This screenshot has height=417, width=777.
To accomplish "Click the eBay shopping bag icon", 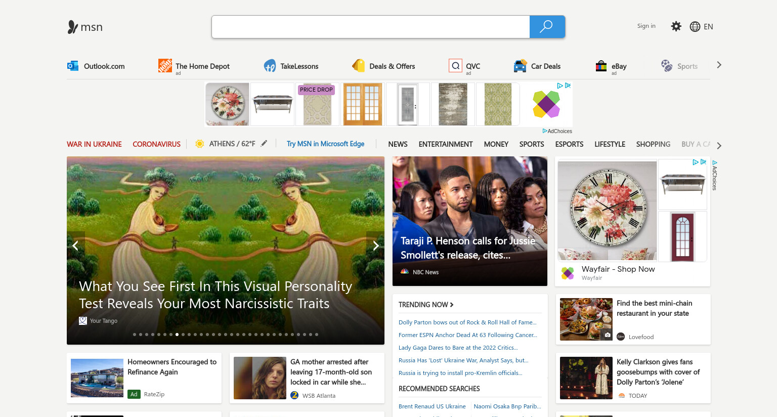I will 601,66.
